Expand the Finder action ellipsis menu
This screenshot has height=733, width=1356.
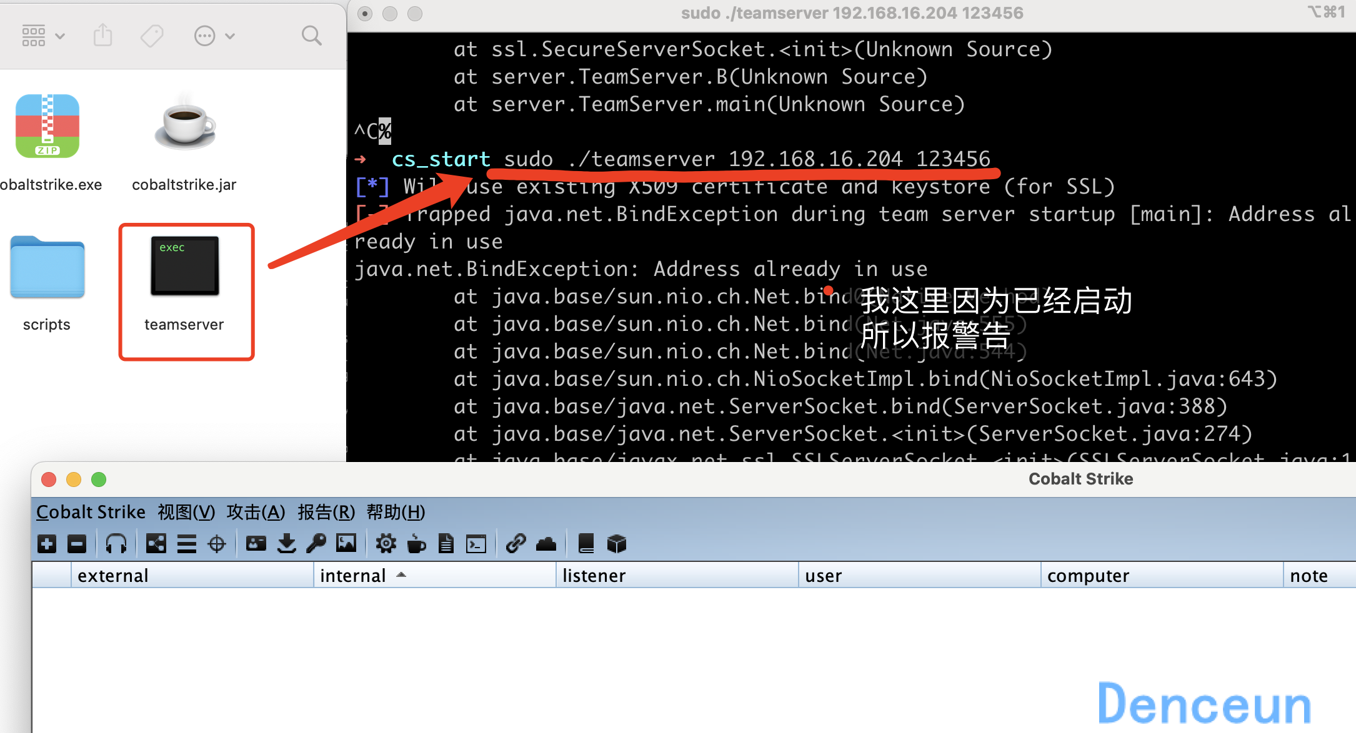pos(214,36)
